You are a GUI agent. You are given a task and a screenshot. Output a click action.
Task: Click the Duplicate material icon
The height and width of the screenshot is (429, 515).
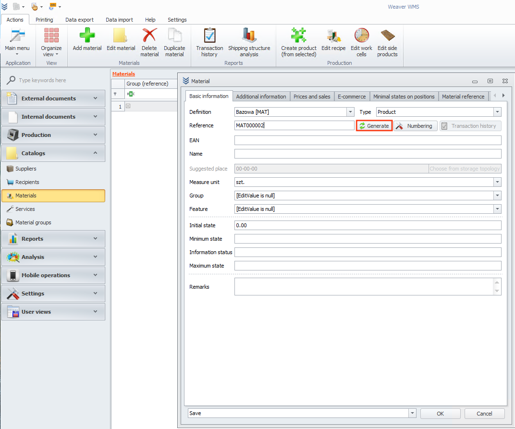(x=174, y=35)
